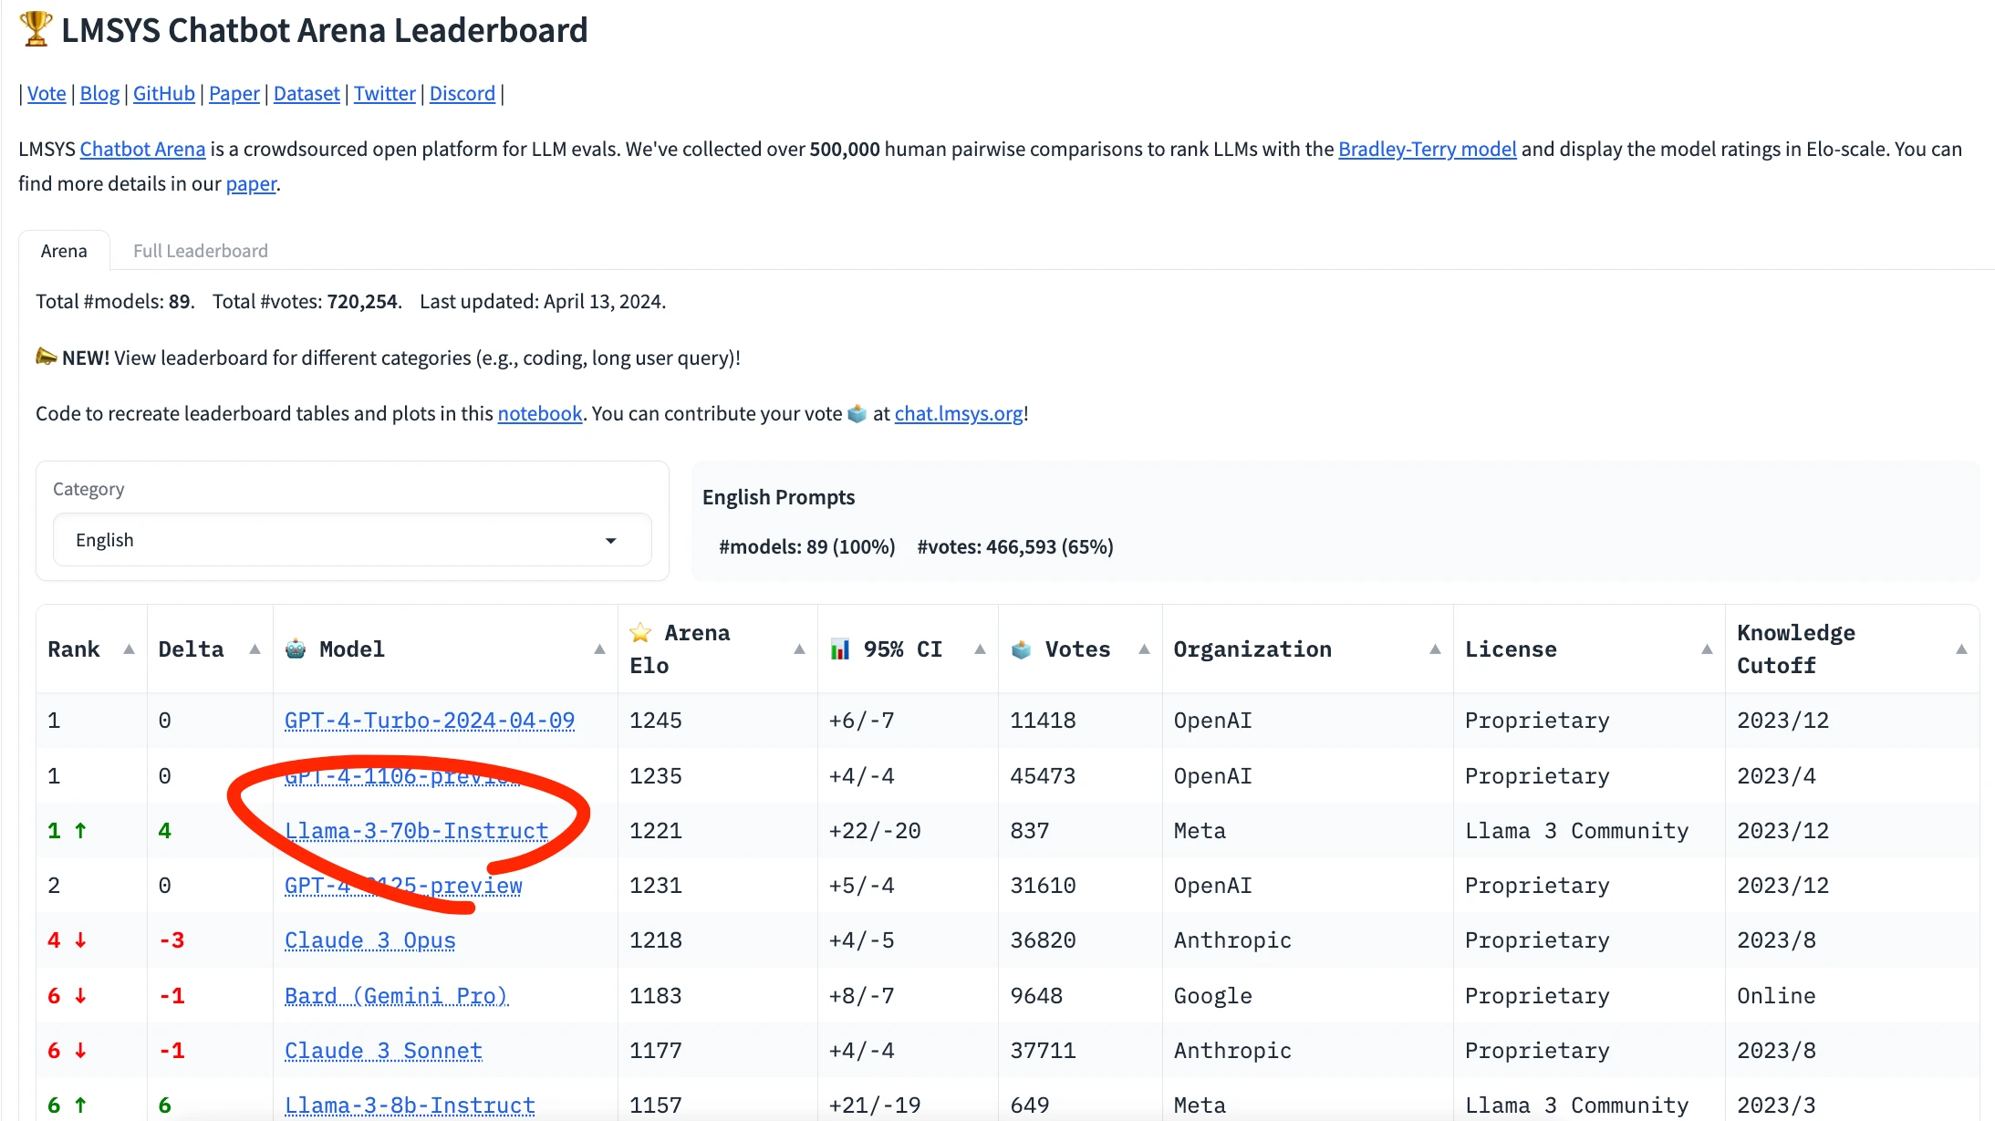Click the English Prompts heading
Image resolution: width=1995 pixels, height=1121 pixels.
tap(778, 497)
